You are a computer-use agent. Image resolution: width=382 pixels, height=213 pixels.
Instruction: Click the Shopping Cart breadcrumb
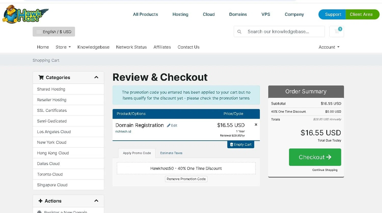[x=46, y=60]
